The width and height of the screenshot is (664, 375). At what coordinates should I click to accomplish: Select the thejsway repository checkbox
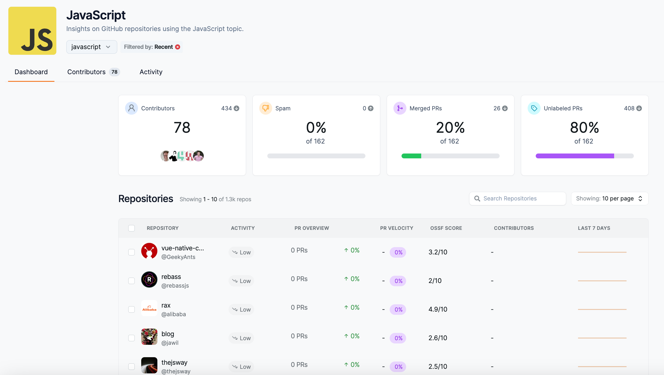(x=132, y=367)
